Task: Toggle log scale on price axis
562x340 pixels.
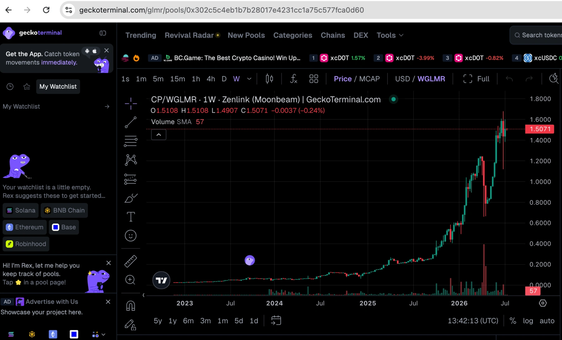Action: coord(528,321)
